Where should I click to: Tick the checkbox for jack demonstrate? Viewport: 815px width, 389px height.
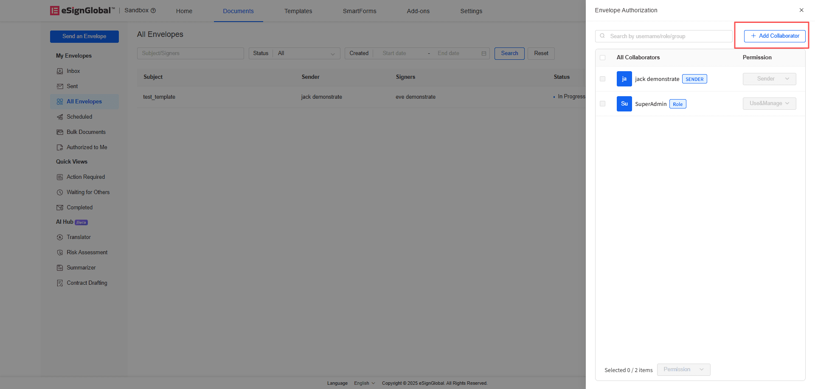602,79
